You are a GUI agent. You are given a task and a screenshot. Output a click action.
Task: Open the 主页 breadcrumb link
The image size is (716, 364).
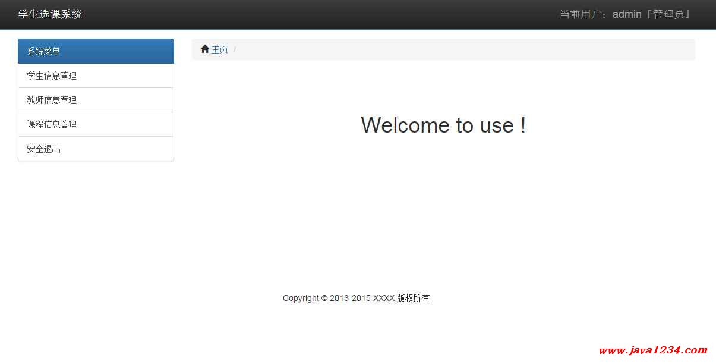[219, 49]
